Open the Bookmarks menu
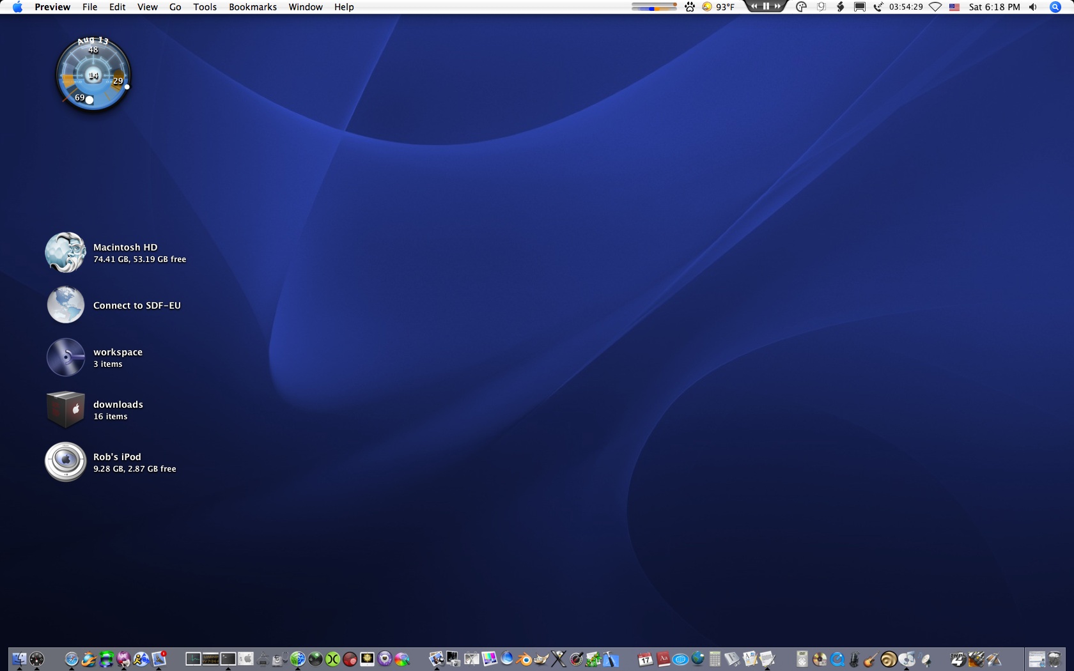 coord(253,7)
